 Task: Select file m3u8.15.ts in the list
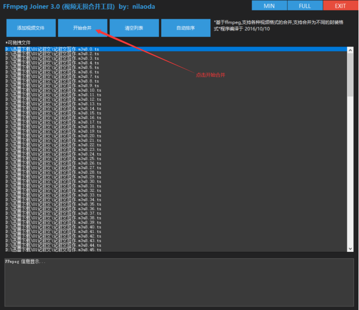[x=176, y=113]
